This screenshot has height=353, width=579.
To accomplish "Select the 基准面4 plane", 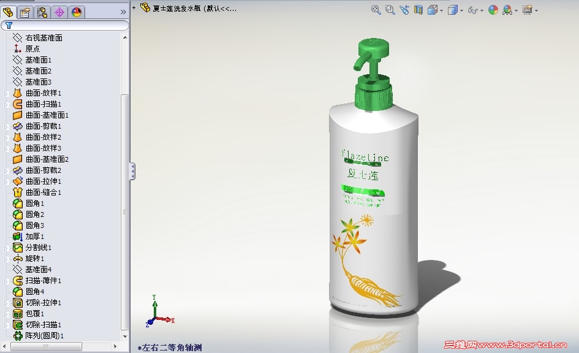I will click(39, 270).
